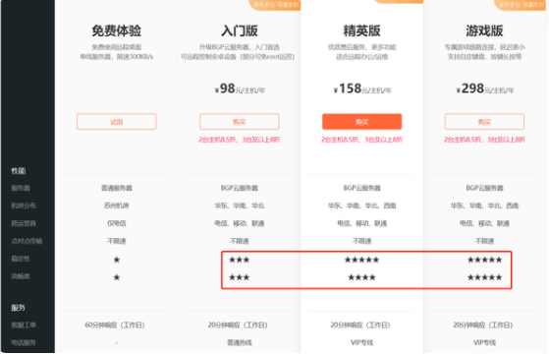Click the 机房分布 label in the sidebar
The height and width of the screenshot is (354, 549).
pyautogui.click(x=24, y=206)
